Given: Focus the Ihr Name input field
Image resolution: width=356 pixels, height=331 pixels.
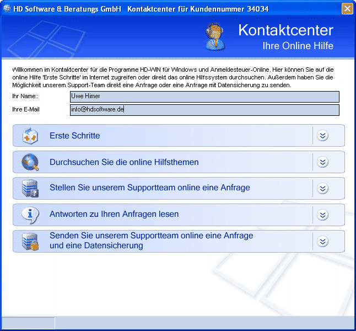Looking at the screenshot, I should point(204,97).
